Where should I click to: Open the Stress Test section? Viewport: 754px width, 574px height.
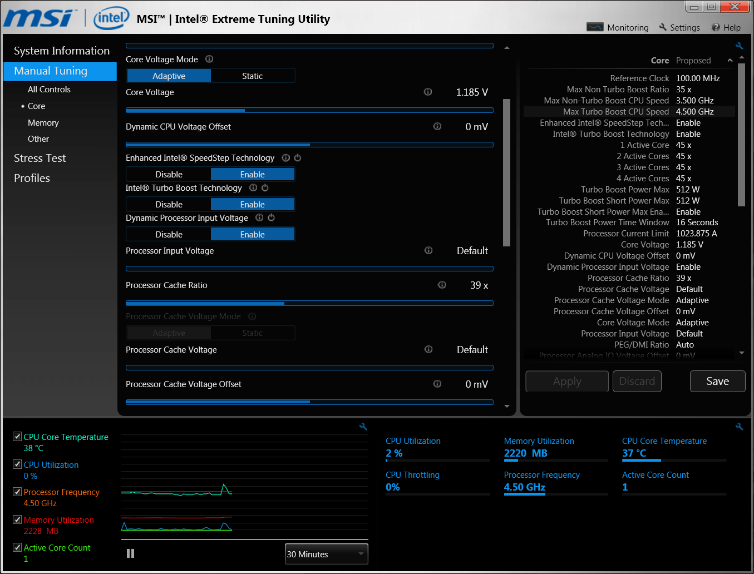(40, 158)
